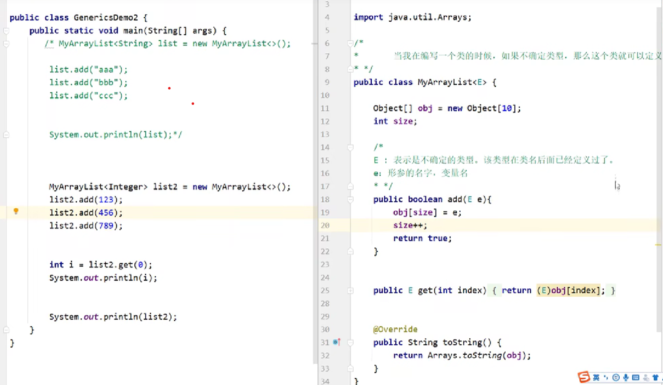
Task: Open the Sogou input method logo
Action: 584,377
